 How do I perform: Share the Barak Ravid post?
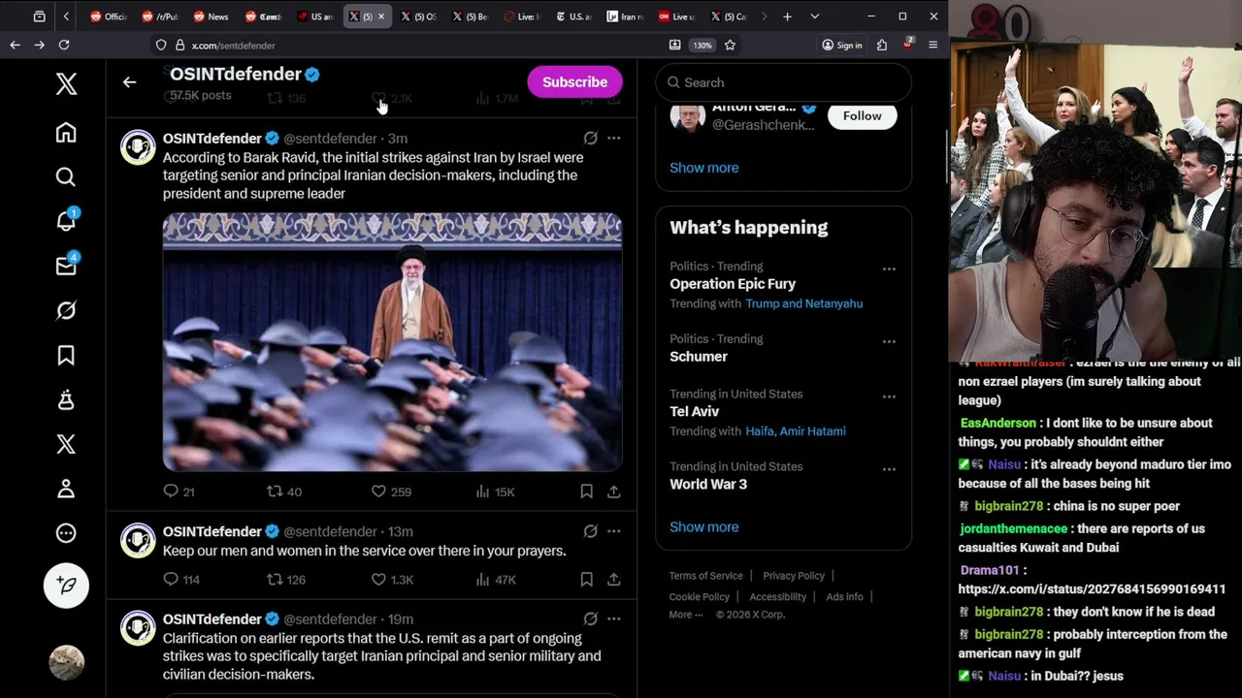pos(613,492)
